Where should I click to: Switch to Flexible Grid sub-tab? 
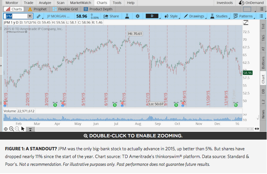point(65,9)
